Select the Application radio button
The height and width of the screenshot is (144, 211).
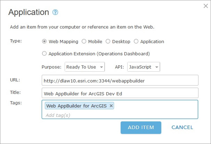point(136,41)
